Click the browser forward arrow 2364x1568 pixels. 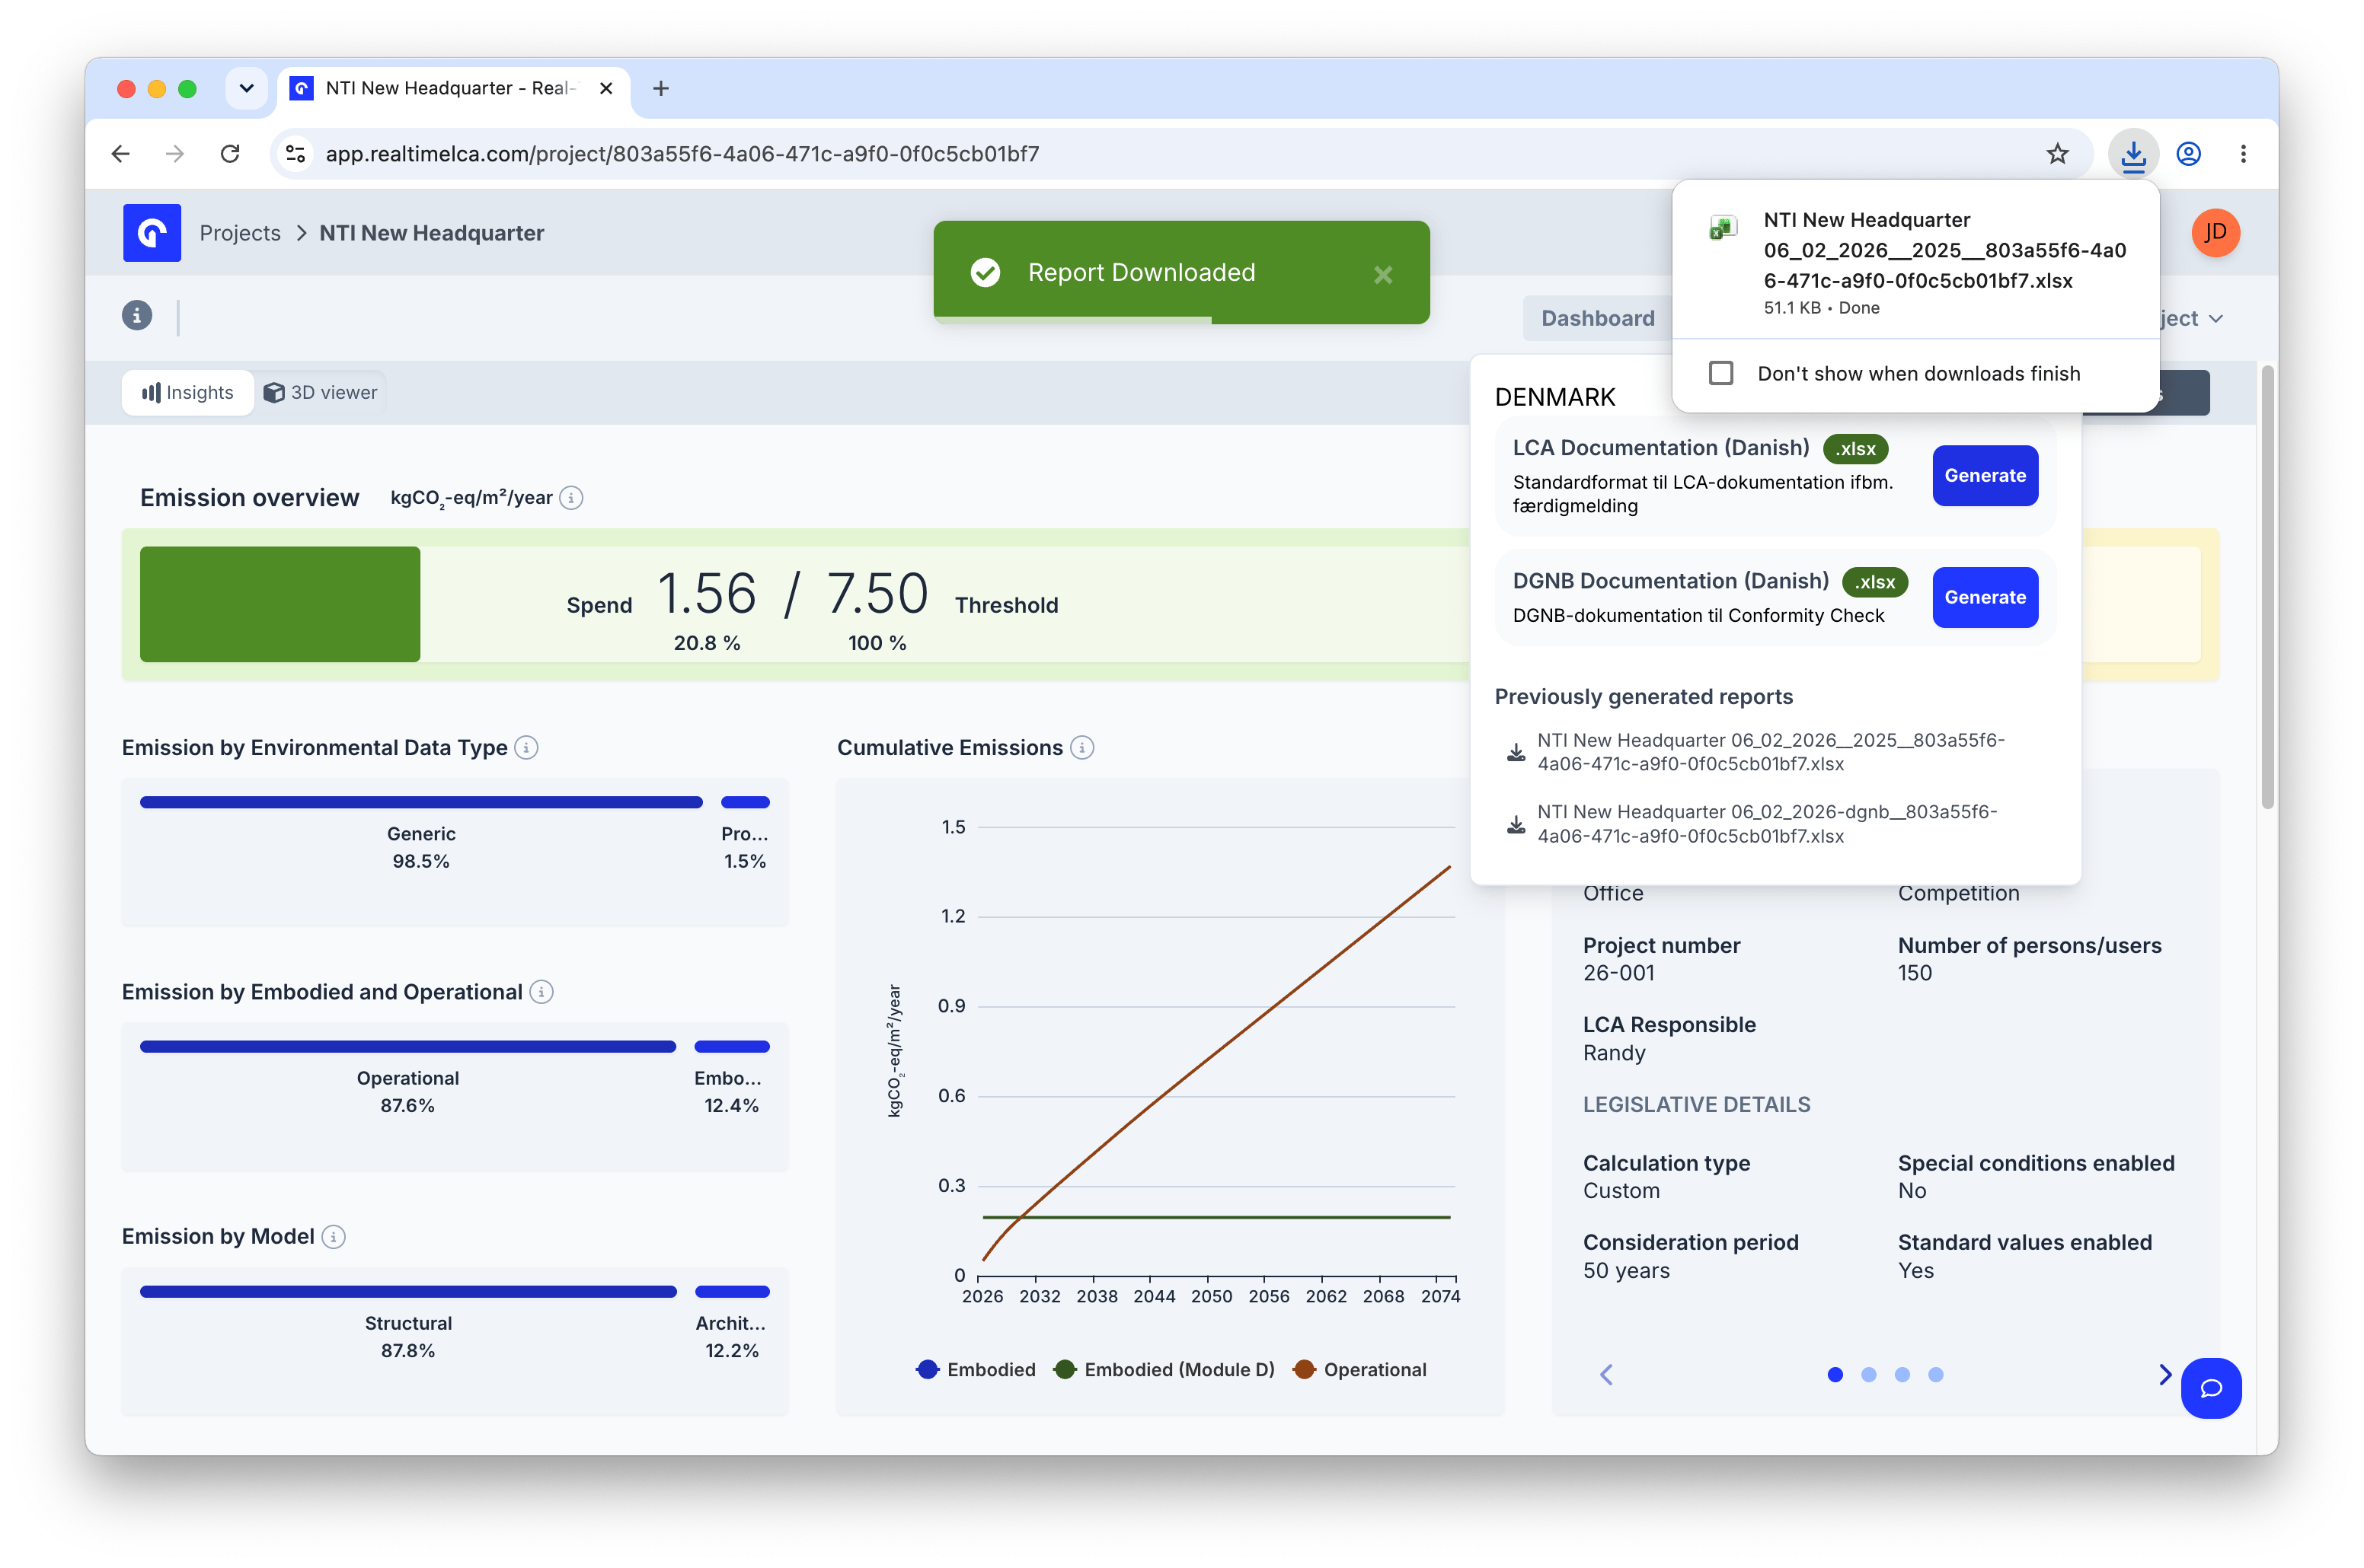[x=175, y=154]
